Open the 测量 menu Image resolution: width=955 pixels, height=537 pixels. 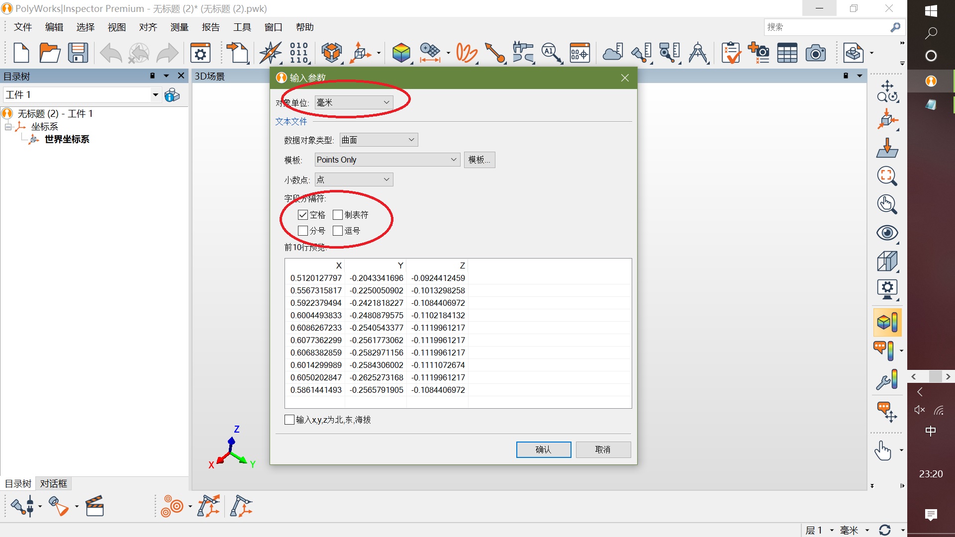pyautogui.click(x=179, y=27)
